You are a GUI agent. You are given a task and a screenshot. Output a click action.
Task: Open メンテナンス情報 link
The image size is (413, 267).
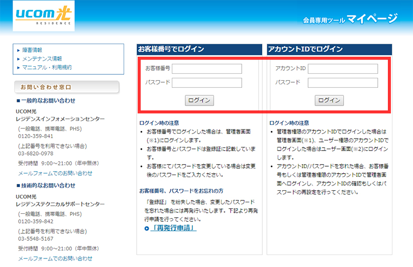click(42, 59)
